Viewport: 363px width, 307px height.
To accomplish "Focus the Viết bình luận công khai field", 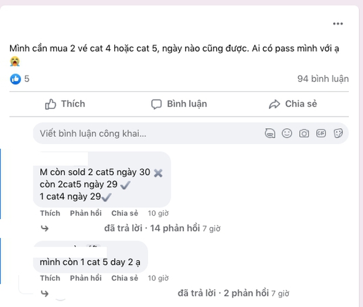I will [146, 134].
